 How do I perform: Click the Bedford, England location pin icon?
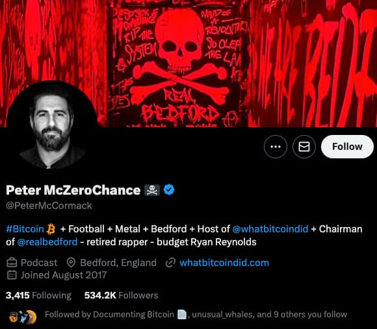(x=71, y=263)
